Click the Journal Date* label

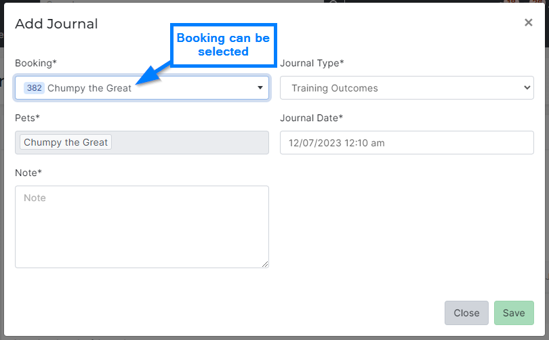[311, 118]
